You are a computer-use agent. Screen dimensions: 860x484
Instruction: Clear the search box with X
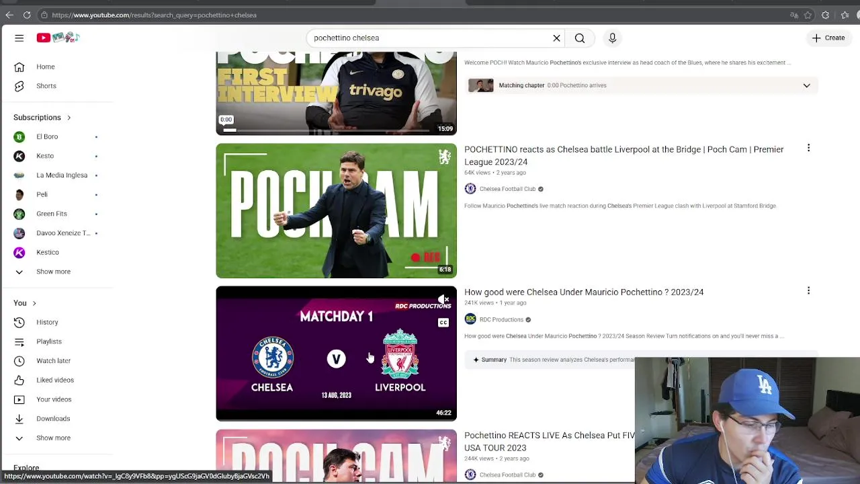tap(556, 38)
